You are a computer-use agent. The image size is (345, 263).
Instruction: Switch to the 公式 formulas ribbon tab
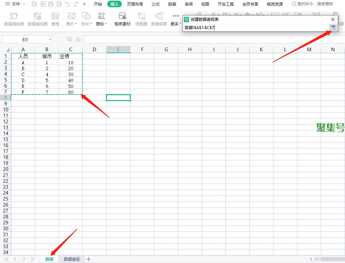(x=156, y=4)
